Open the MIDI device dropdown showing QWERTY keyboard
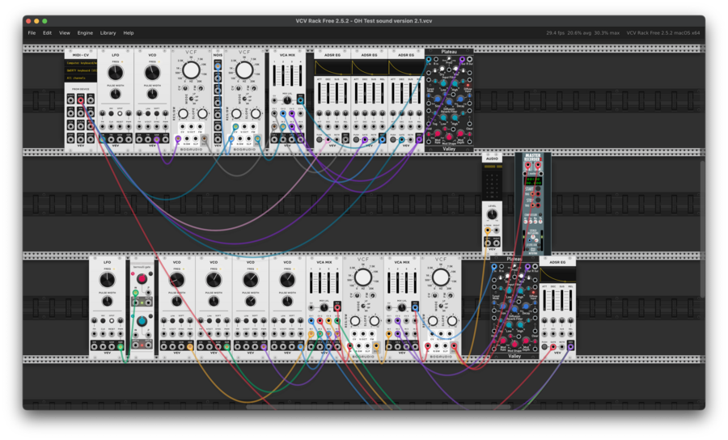728x440 pixels. (80, 70)
